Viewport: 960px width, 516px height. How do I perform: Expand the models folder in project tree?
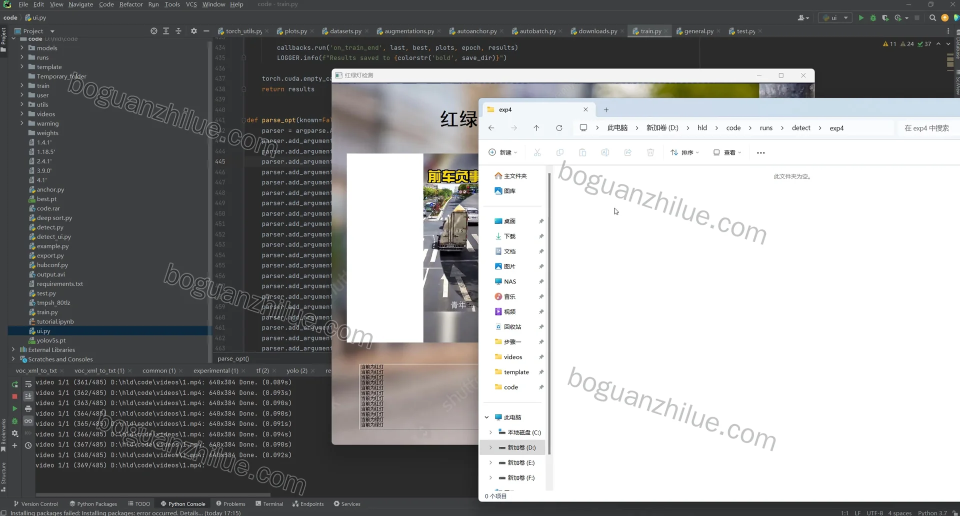point(21,48)
